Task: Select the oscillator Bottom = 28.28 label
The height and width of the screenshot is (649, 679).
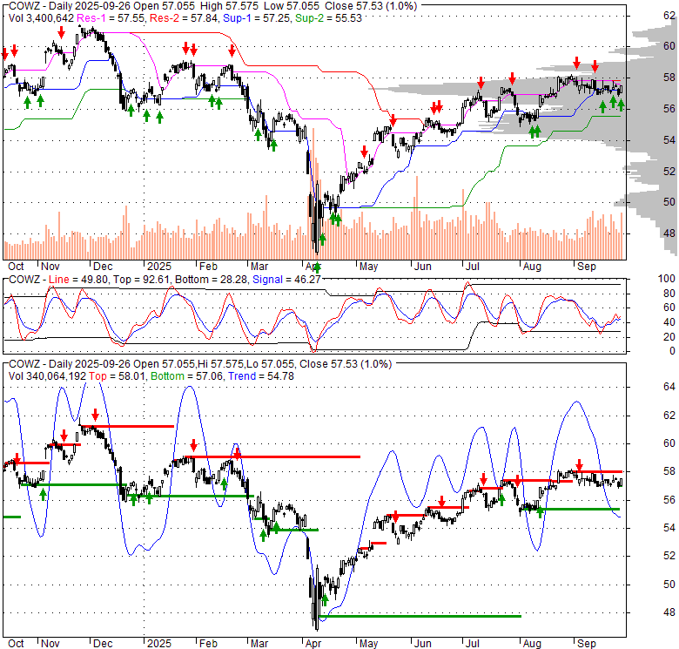Action: 212,280
